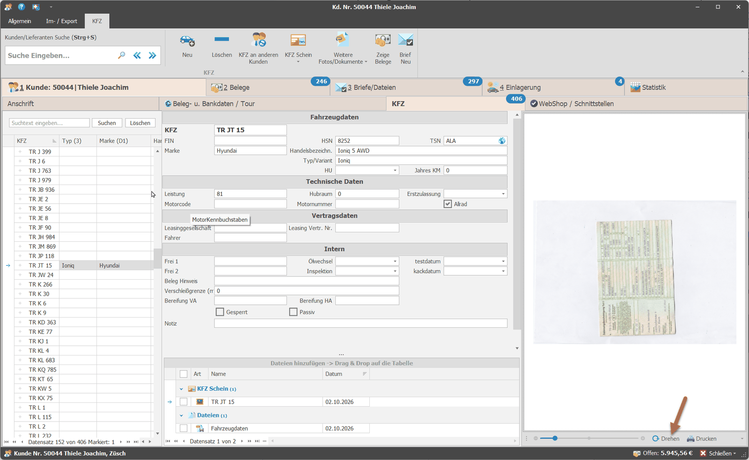749x460 pixels.
Task: Print the document with Drucken
Action: [702, 438]
